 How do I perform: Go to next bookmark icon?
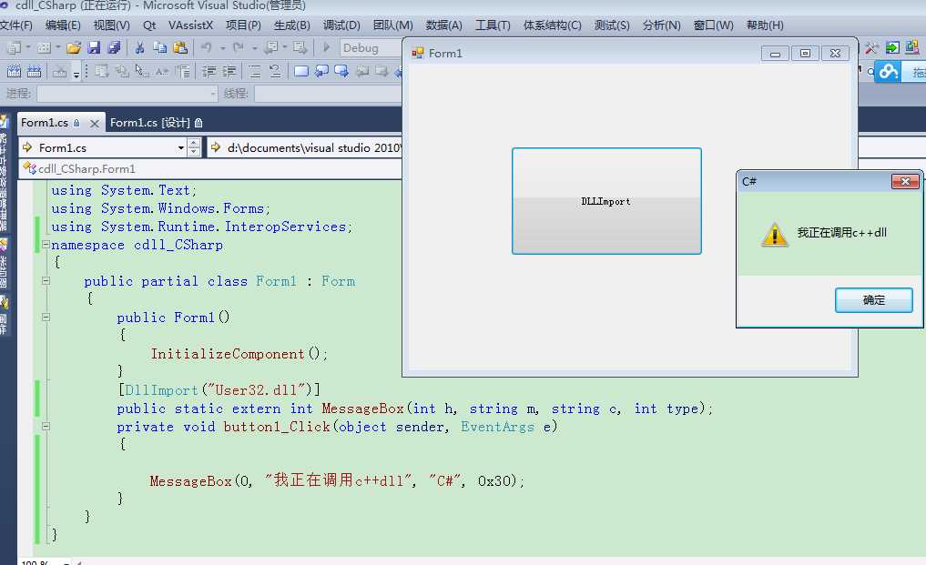click(341, 72)
